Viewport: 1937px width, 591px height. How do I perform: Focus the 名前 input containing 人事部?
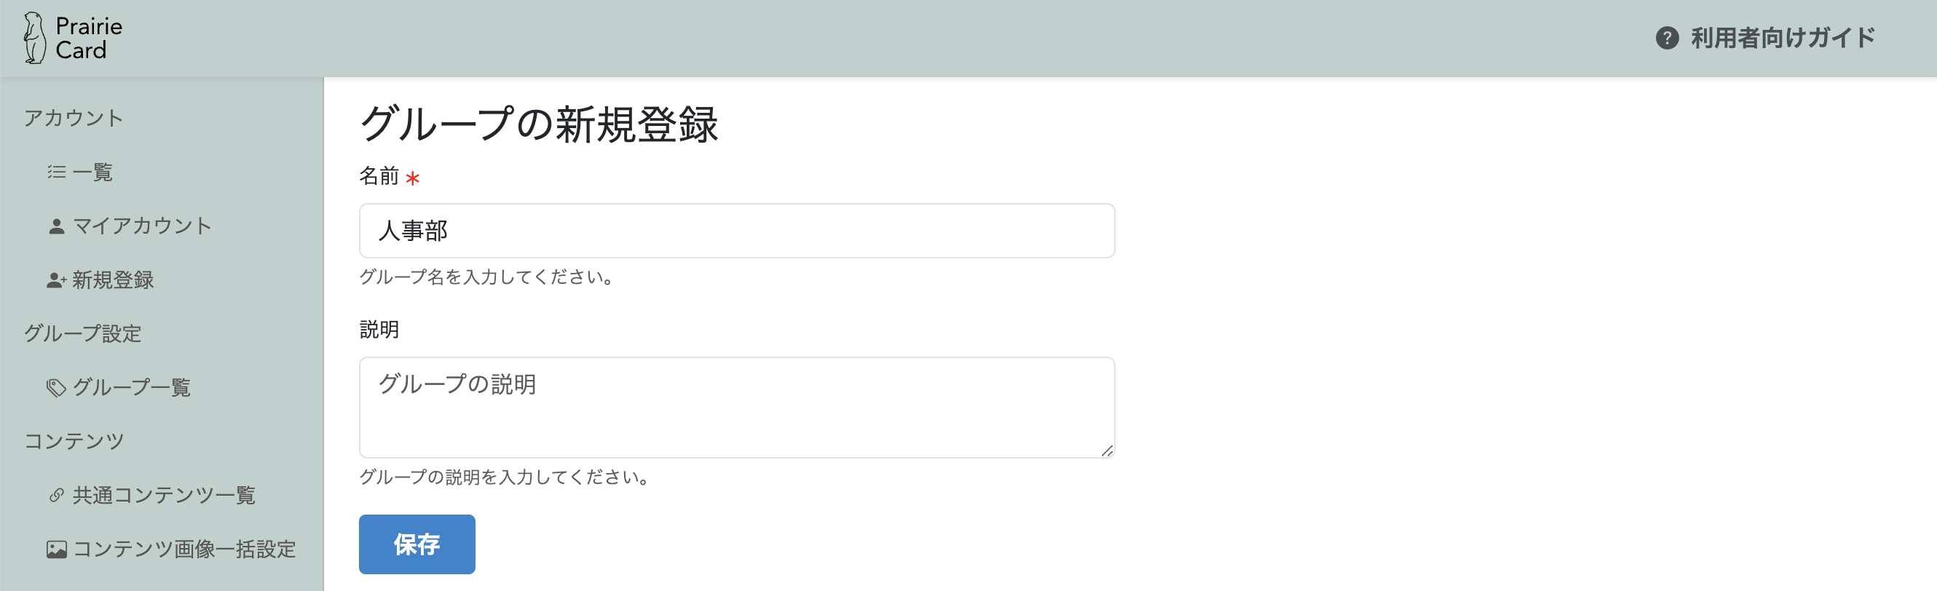[x=736, y=231]
